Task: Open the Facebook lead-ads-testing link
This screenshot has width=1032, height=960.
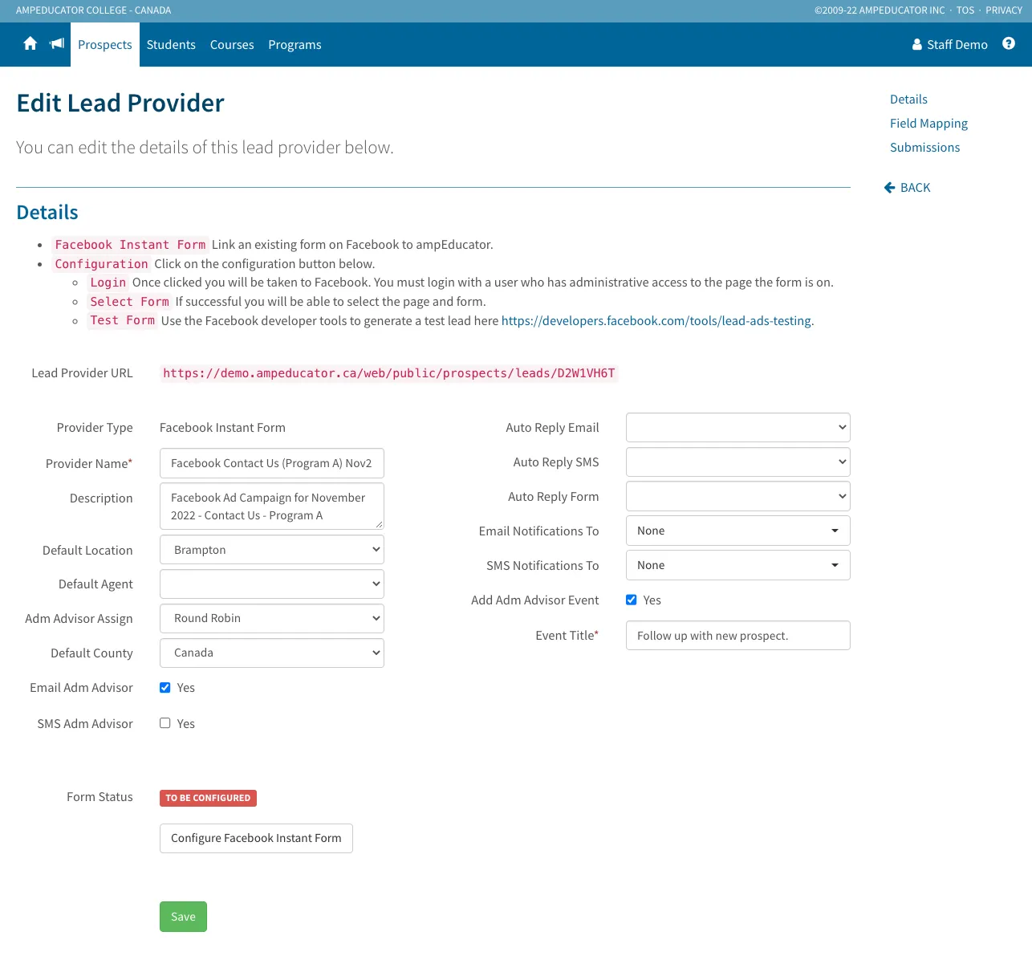Action: tap(656, 321)
